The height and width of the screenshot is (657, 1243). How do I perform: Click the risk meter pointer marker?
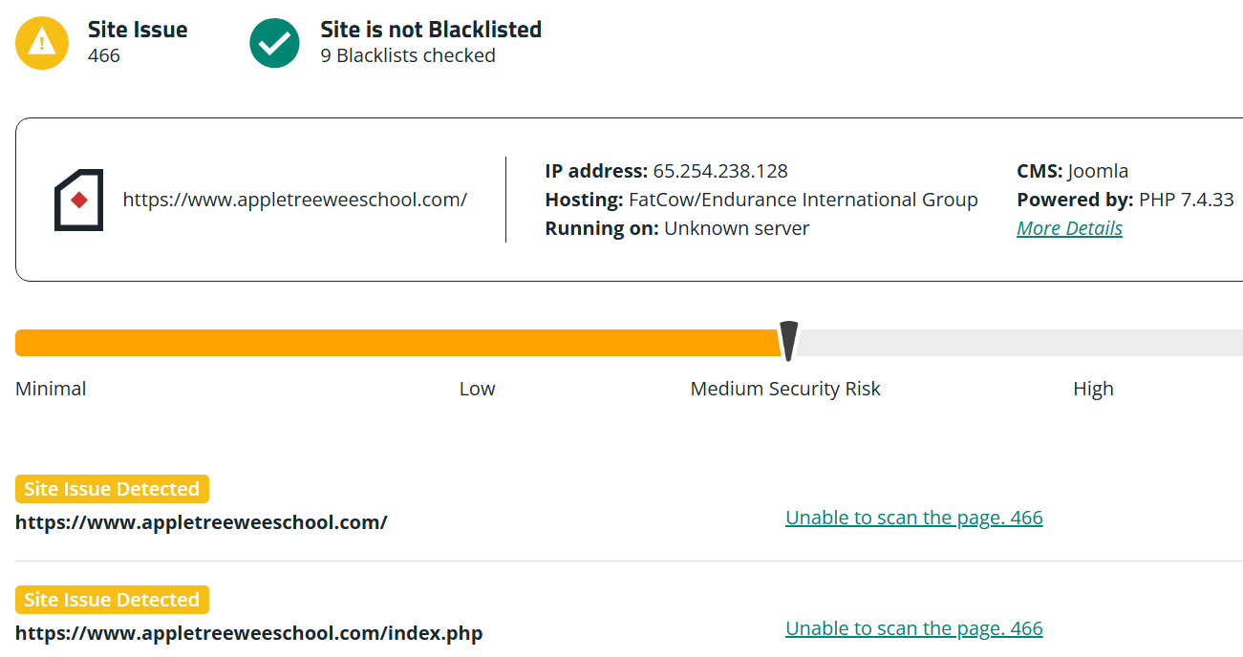pyautogui.click(x=788, y=341)
